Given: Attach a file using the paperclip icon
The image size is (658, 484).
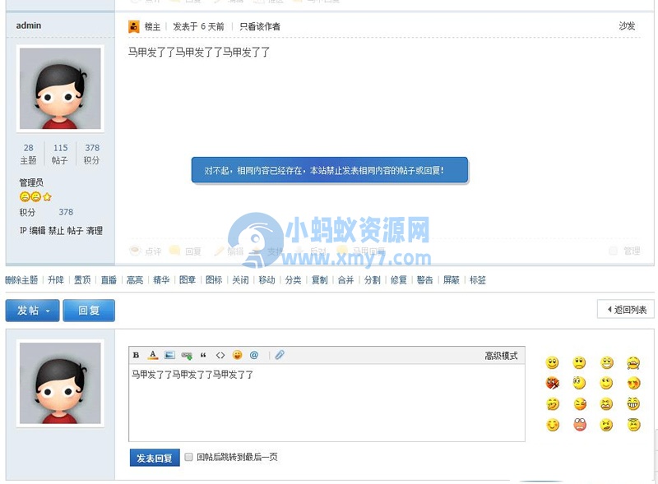Looking at the screenshot, I should point(278,355).
